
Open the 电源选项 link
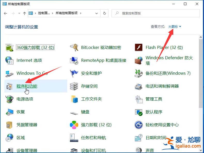pyautogui.click(x=25, y=99)
